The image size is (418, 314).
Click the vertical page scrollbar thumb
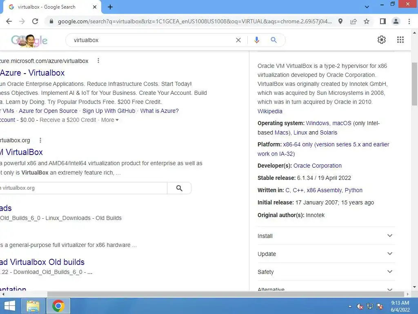click(414, 83)
